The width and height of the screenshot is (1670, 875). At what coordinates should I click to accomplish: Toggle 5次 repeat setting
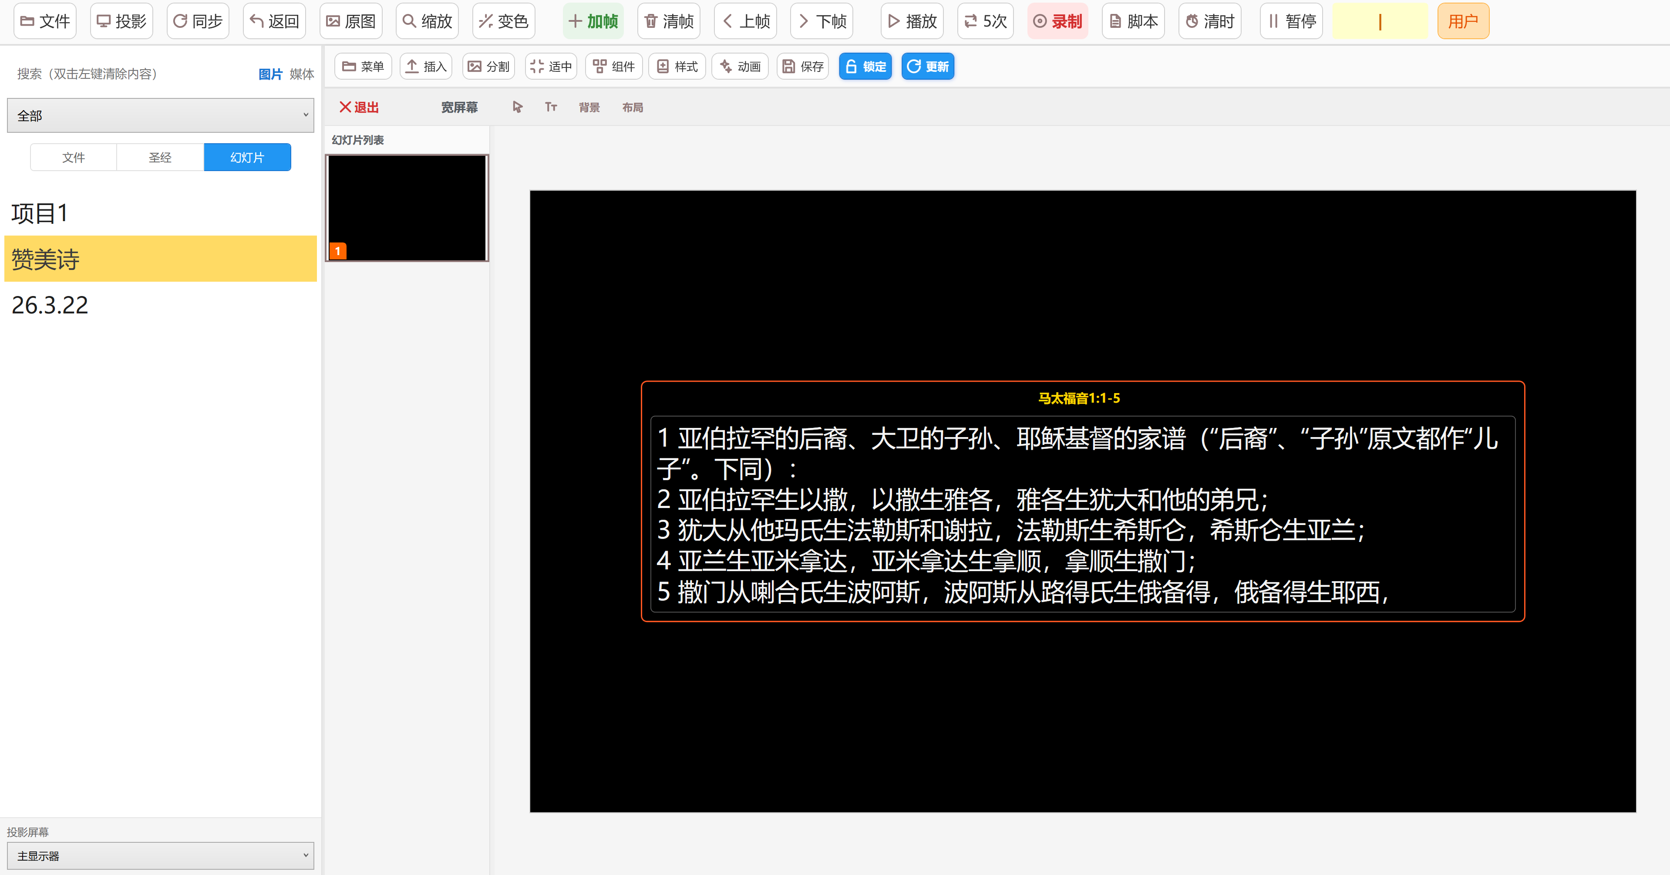[x=984, y=21]
